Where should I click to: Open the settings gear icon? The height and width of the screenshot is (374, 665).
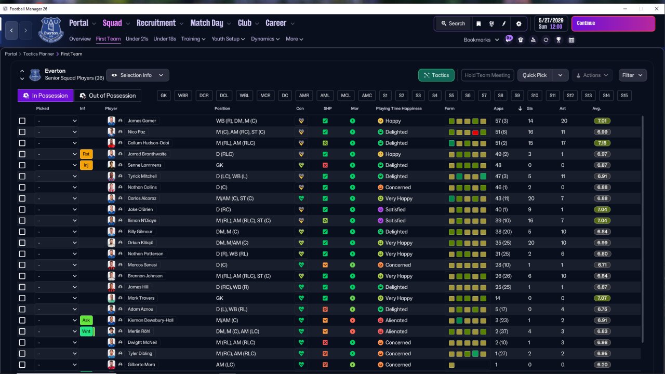[518, 24]
